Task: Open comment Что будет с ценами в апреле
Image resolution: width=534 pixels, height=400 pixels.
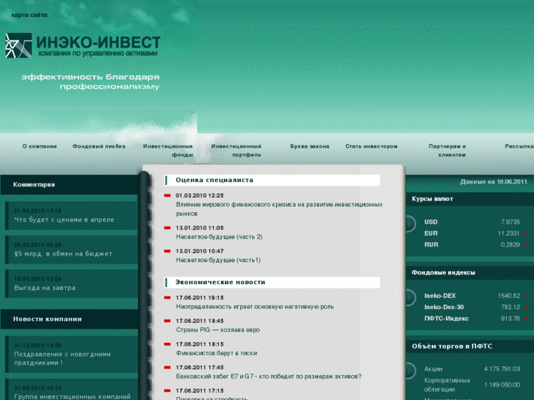Action: (x=64, y=220)
